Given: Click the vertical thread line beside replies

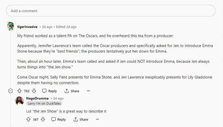Looking at the screenshot, I should pos(11,112).
